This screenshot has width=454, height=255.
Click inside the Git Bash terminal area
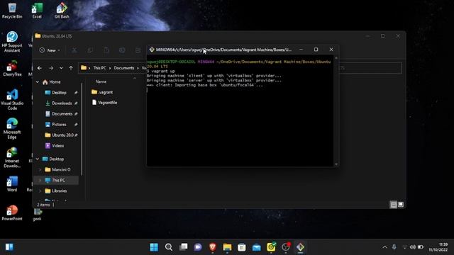tap(240, 110)
